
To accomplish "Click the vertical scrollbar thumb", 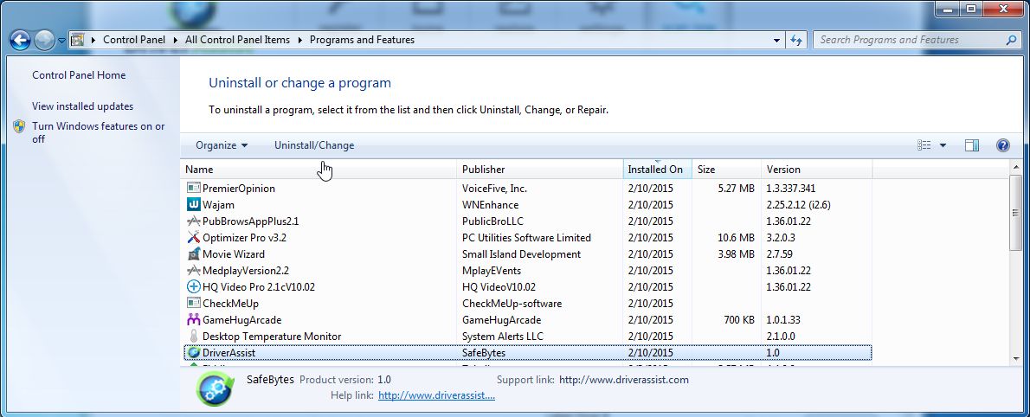I will (1016, 212).
